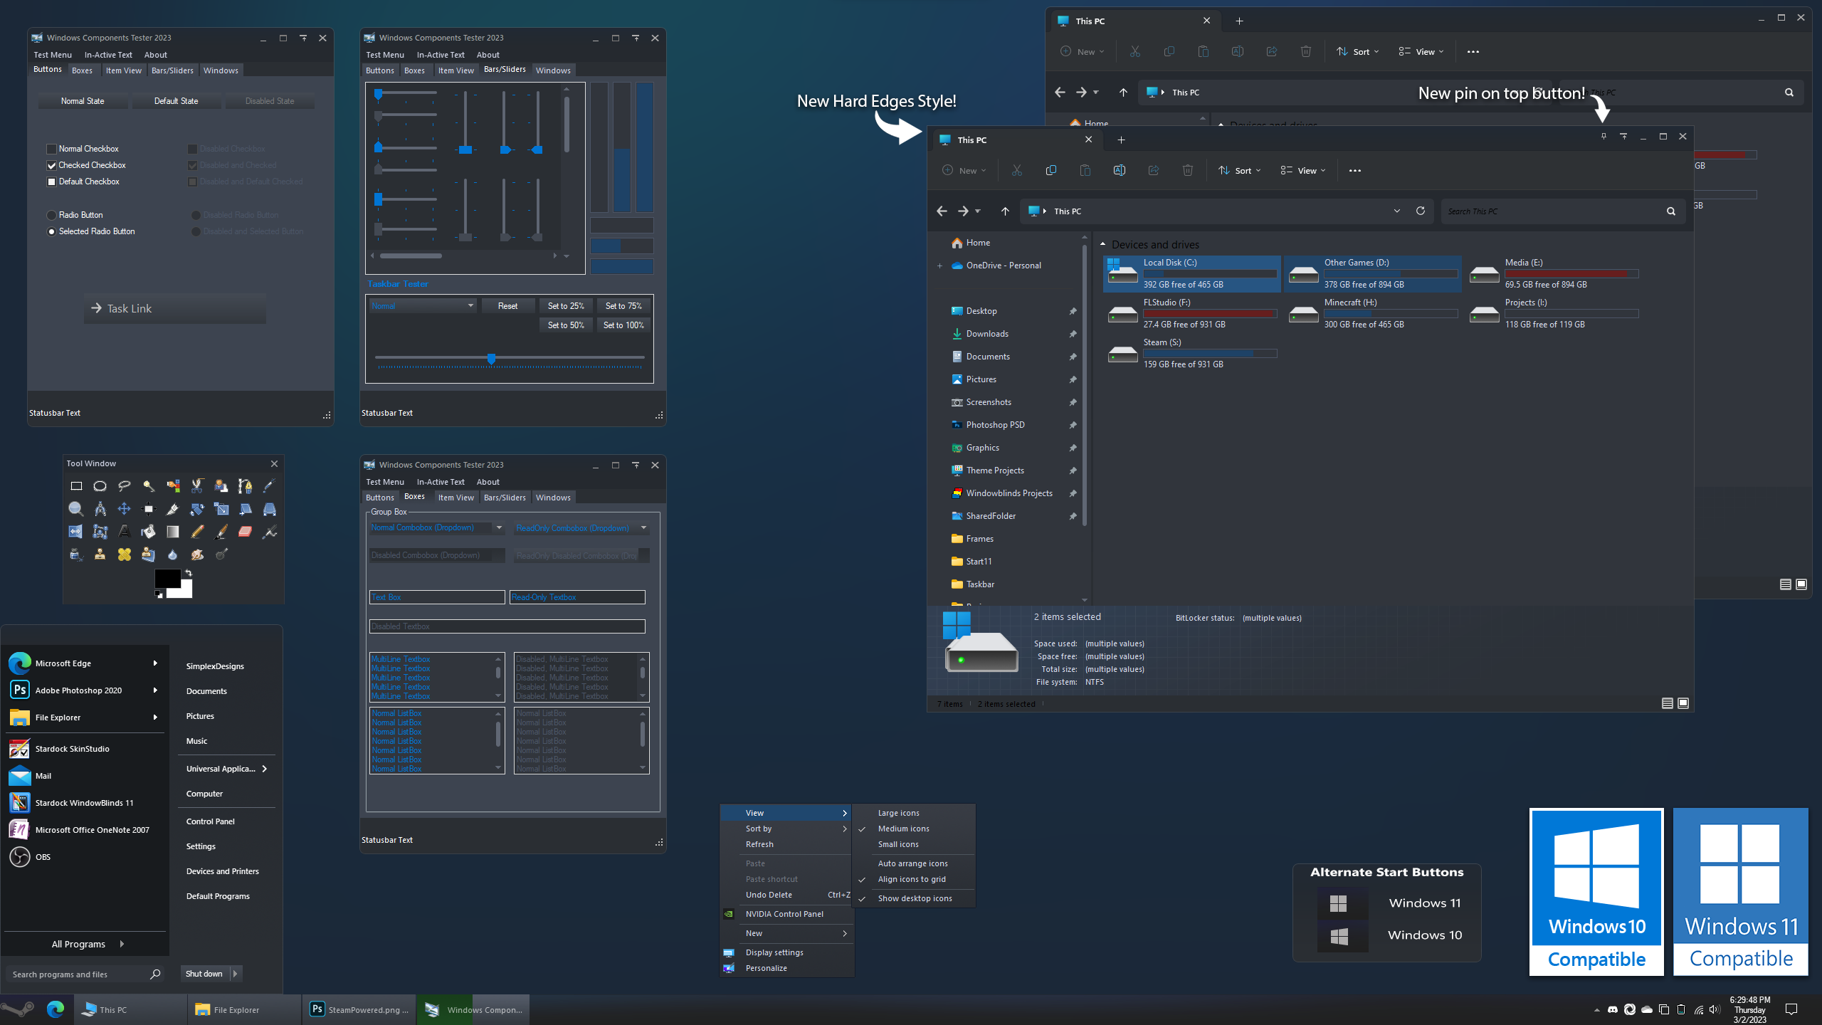Click the Delete trash icon in This PC toolbar
The height and width of the screenshot is (1025, 1822).
(x=1187, y=171)
